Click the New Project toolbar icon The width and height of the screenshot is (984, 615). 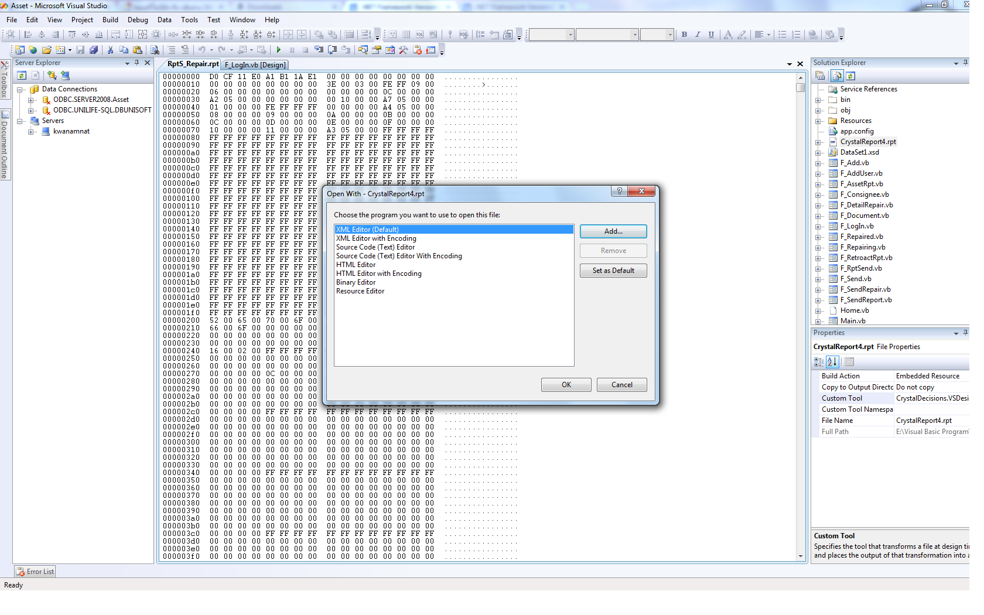(x=19, y=50)
